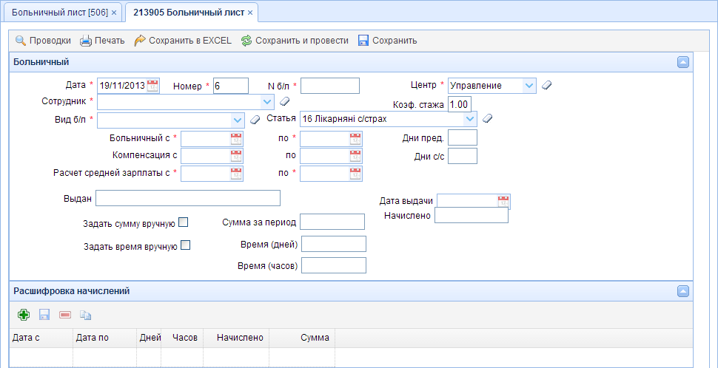The image size is (718, 368).
Task: Click the Дни с/с input box
Action: 463,156
